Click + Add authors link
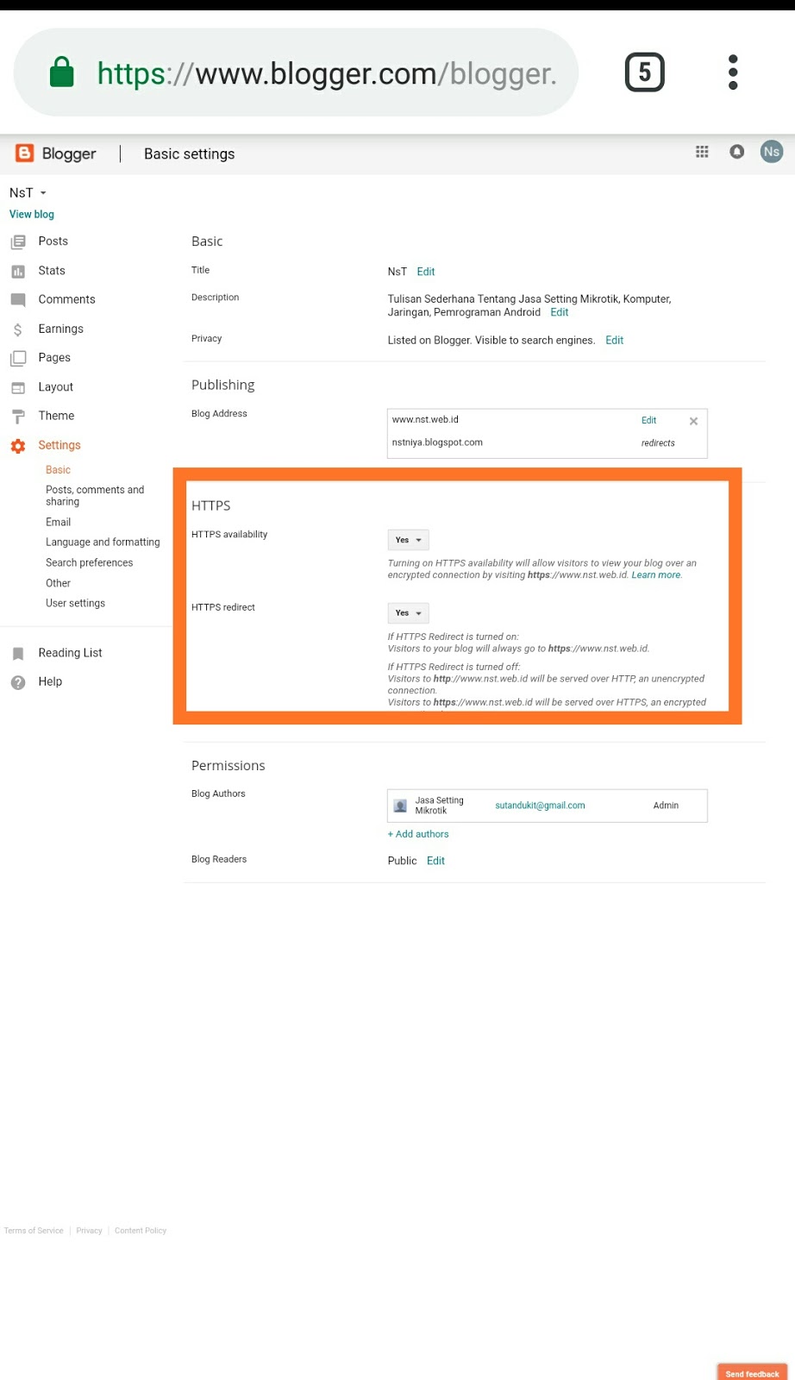 418,834
